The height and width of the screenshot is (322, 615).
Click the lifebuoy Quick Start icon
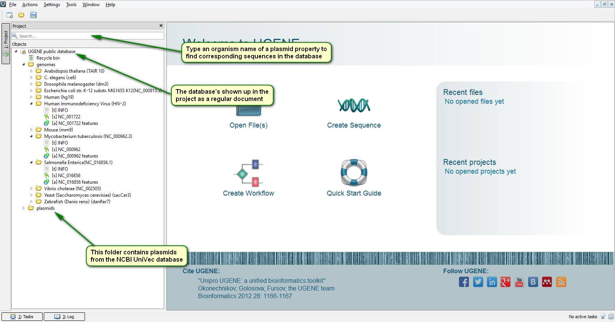354,172
